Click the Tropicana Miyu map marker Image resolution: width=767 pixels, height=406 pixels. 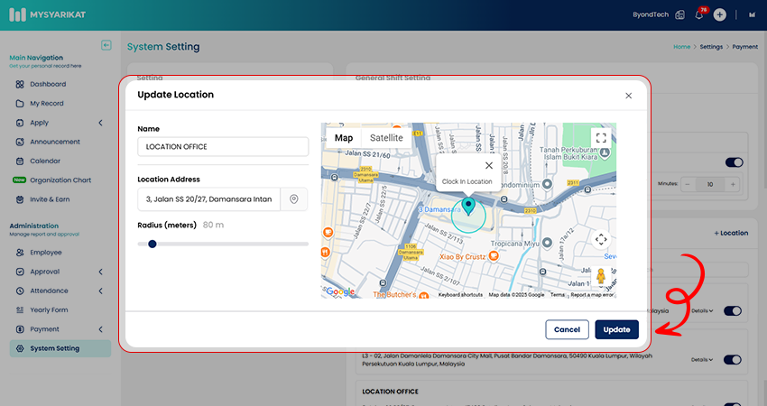pyautogui.click(x=548, y=242)
